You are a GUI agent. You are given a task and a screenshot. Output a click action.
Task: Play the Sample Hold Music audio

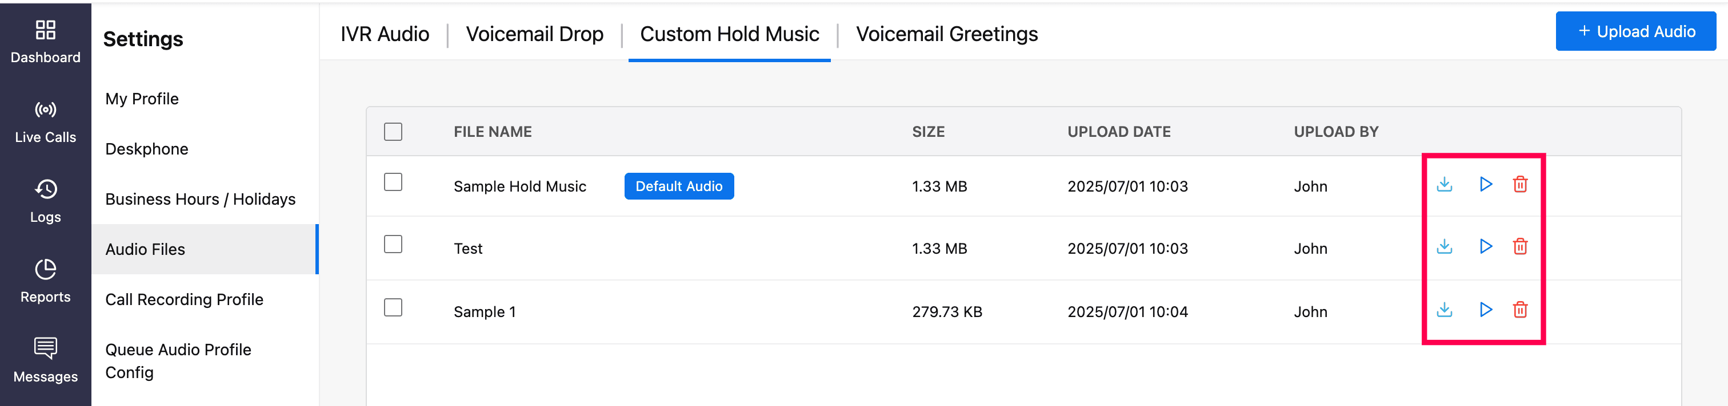[1486, 185]
